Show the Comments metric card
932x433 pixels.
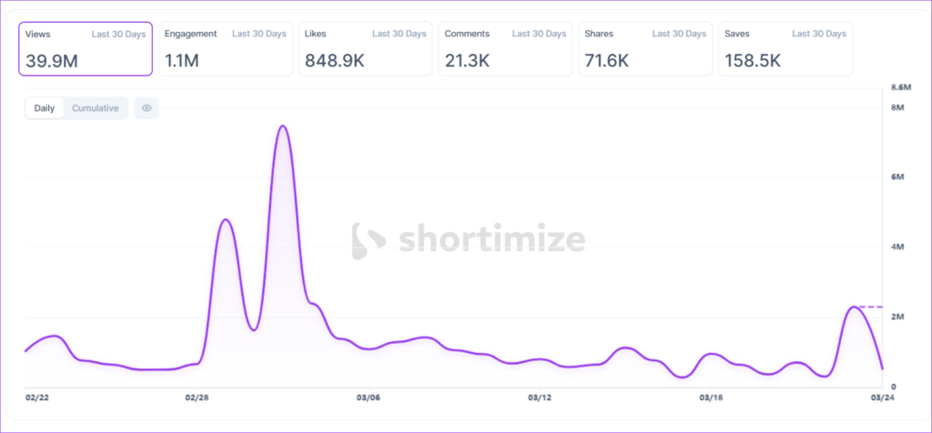[505, 48]
